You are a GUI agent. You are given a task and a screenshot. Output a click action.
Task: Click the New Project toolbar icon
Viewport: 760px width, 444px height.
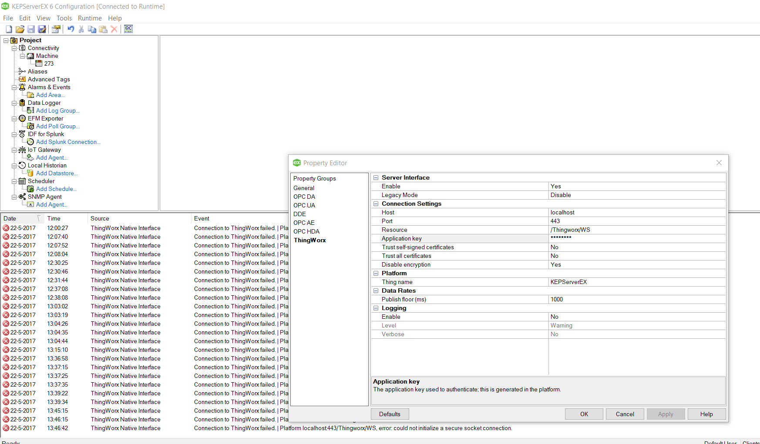(9, 29)
